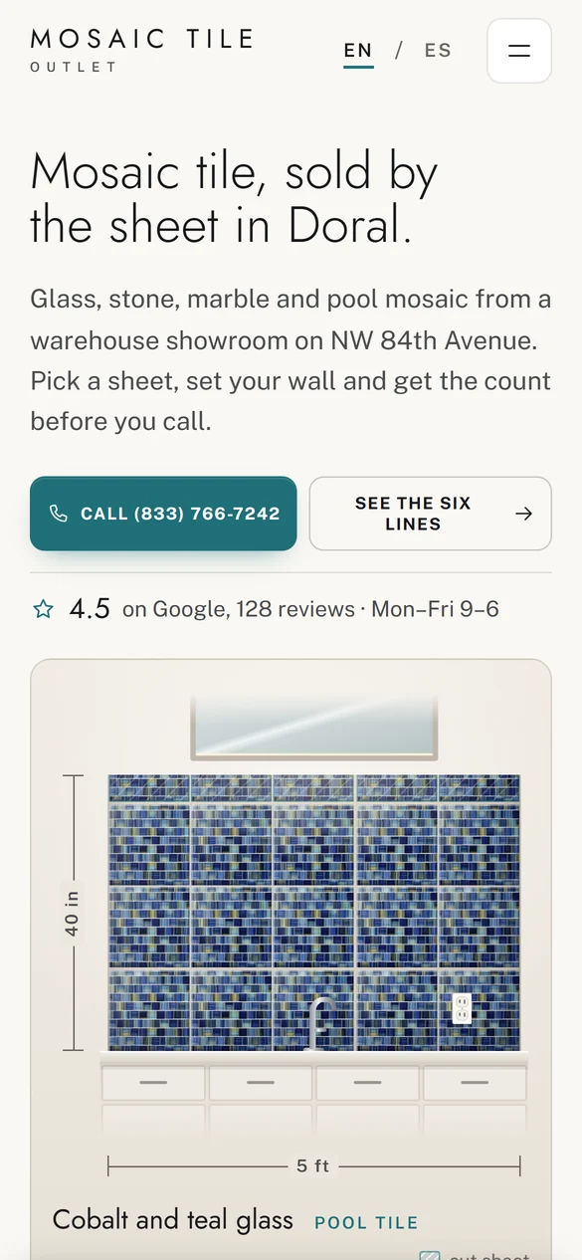Toggle the cut sheet legend swatch

coord(430,1256)
